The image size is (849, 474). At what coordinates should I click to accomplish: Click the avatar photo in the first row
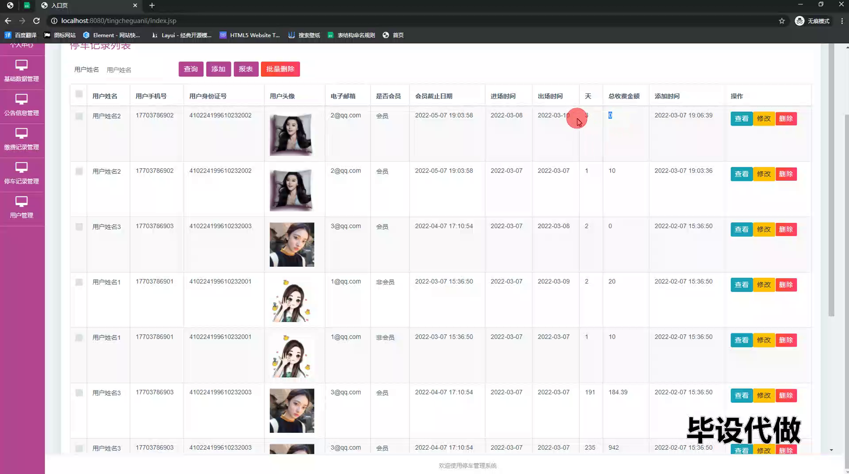(x=292, y=134)
